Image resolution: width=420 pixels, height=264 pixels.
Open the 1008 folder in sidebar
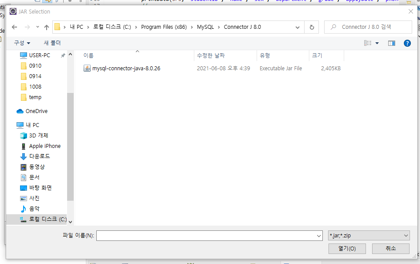pyautogui.click(x=35, y=87)
